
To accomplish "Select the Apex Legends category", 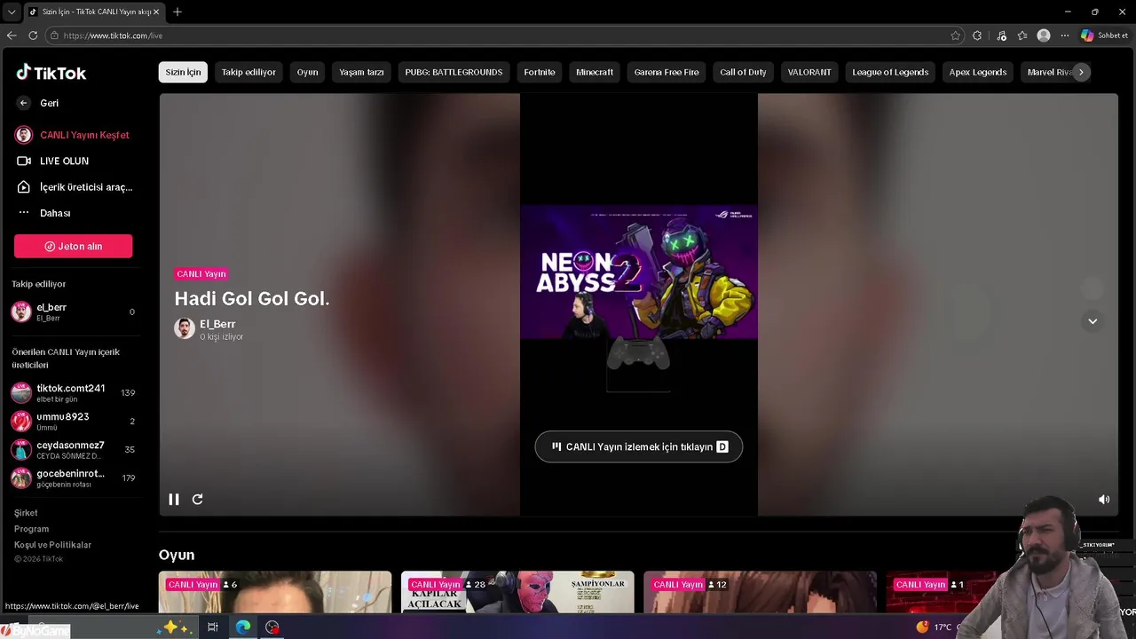I will (x=978, y=72).
